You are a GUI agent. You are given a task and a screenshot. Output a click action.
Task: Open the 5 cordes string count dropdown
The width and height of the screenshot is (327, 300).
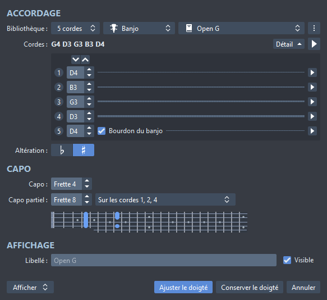[75, 28]
